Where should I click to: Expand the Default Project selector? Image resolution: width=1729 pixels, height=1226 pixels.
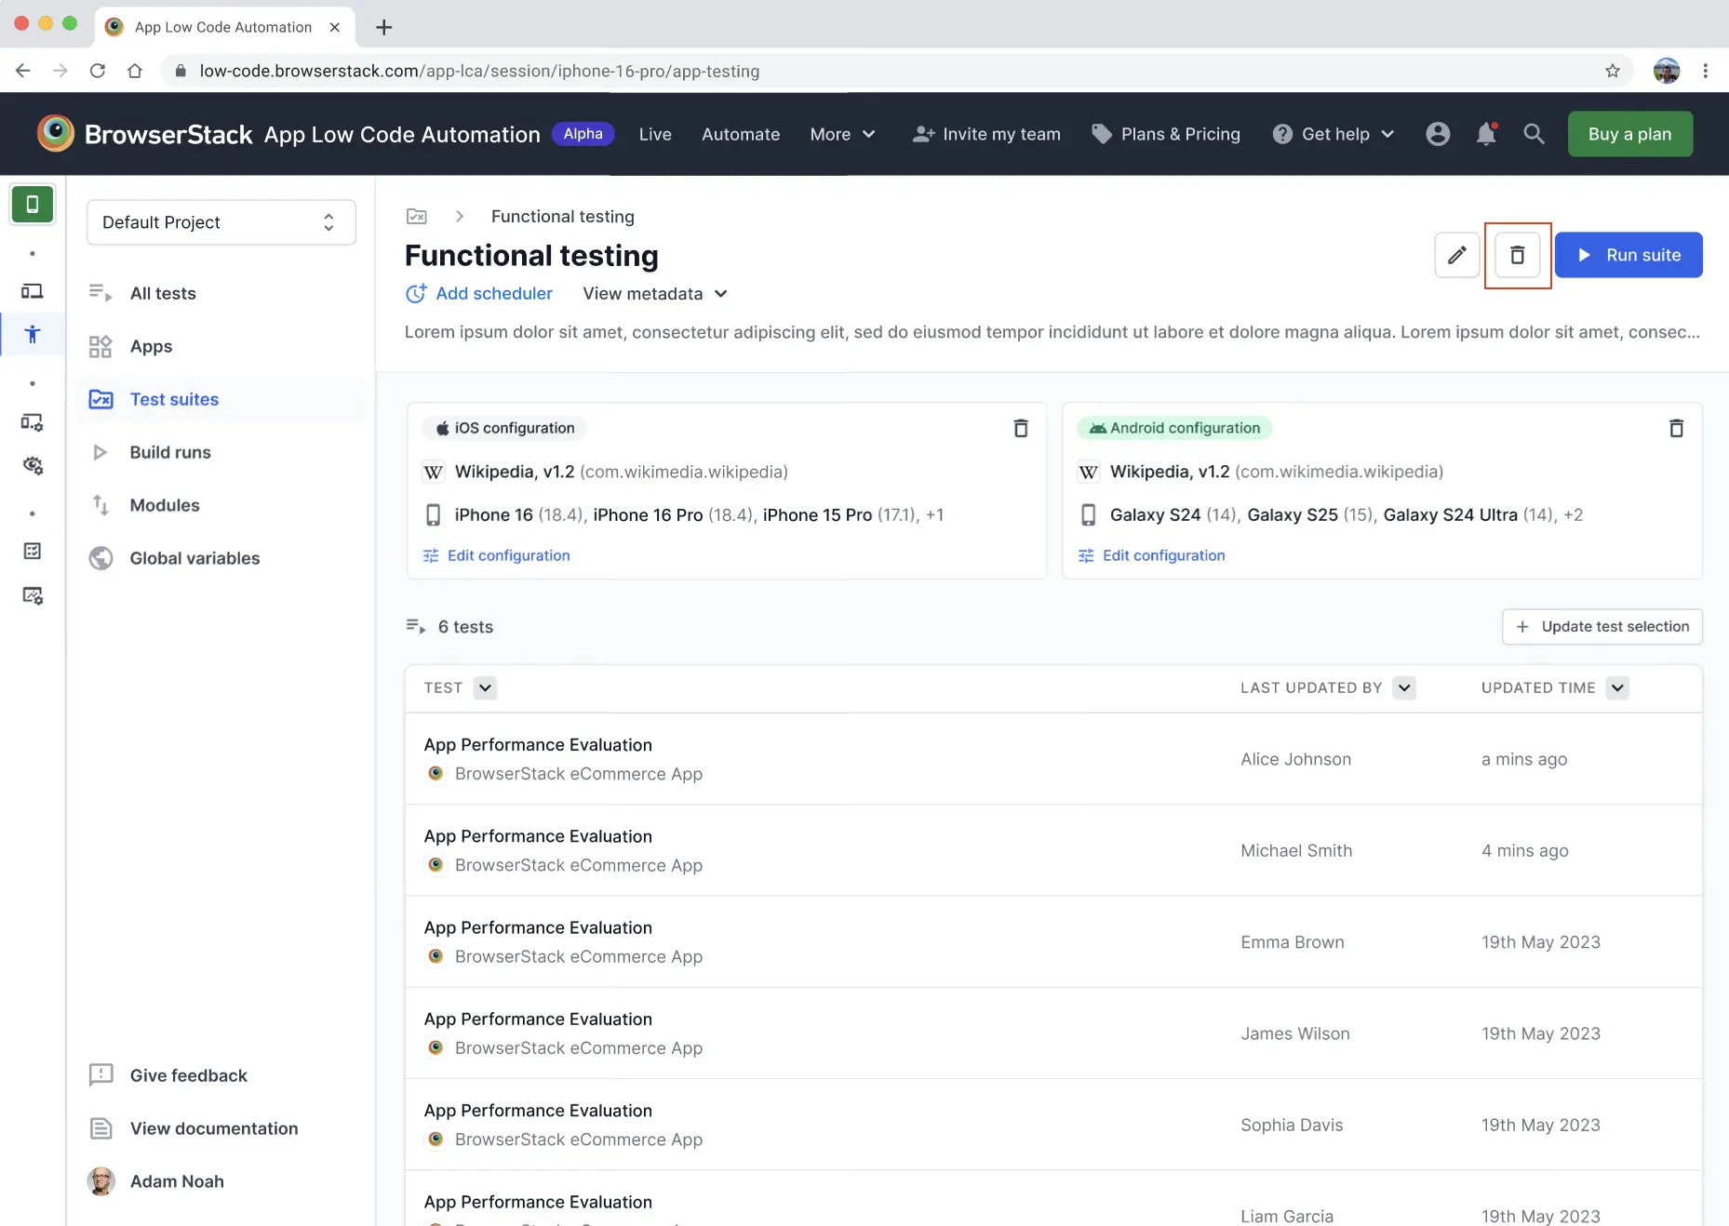(x=221, y=222)
